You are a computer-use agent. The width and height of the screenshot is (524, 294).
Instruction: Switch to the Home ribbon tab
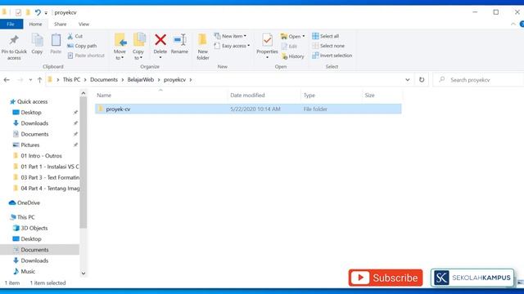pos(35,24)
